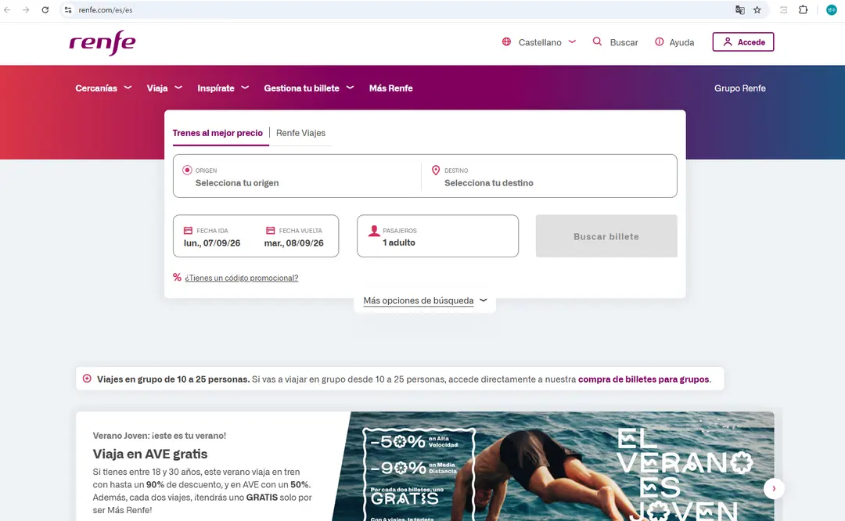Click the Verano Joven banner image

(553, 466)
